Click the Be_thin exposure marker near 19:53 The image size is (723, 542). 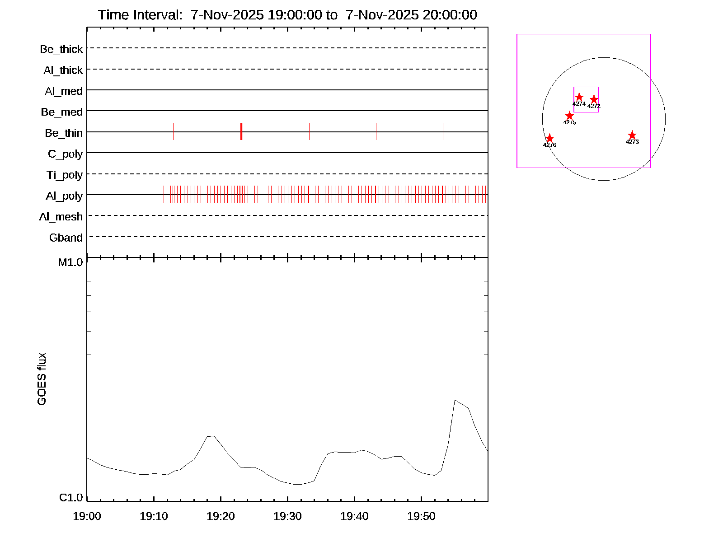[x=443, y=131]
